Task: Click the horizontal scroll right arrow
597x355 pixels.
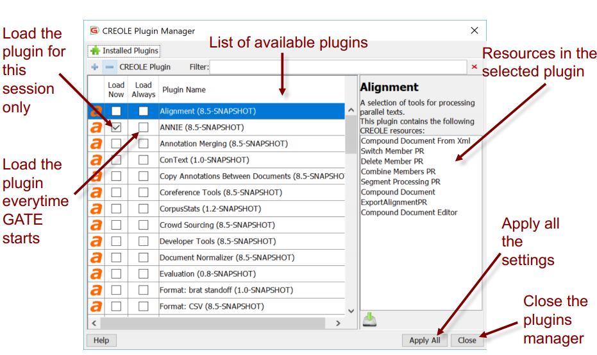Action: pos(338,324)
